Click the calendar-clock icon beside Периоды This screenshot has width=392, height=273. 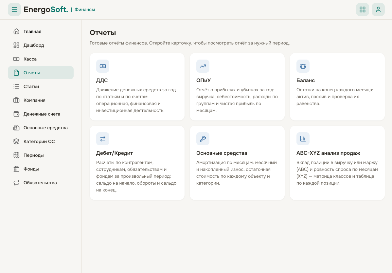[16, 155]
